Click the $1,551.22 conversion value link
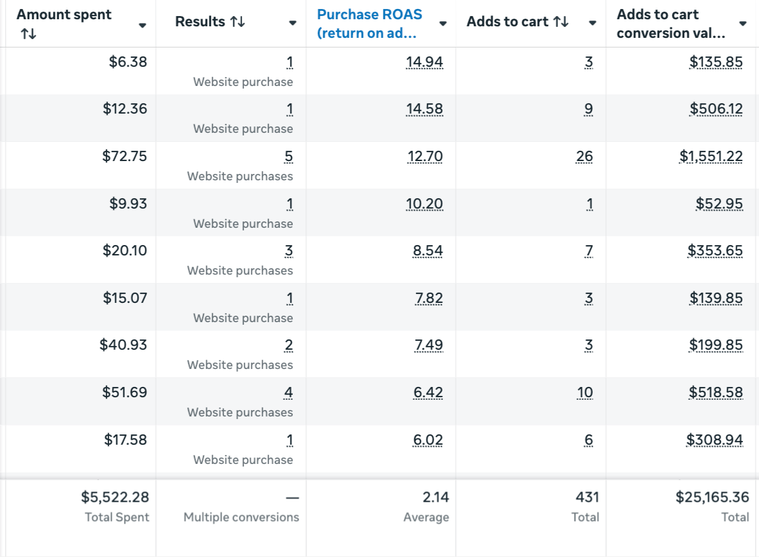Viewport: 759px width, 557px height. [x=711, y=157]
